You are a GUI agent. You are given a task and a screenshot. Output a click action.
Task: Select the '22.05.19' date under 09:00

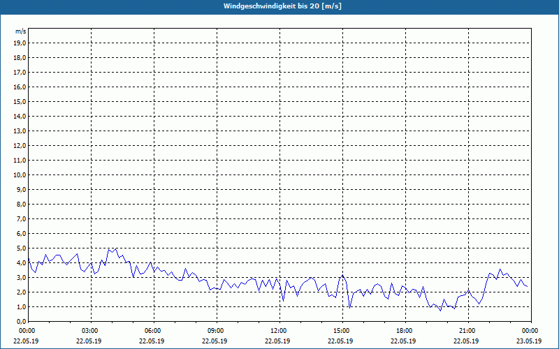[x=215, y=341]
